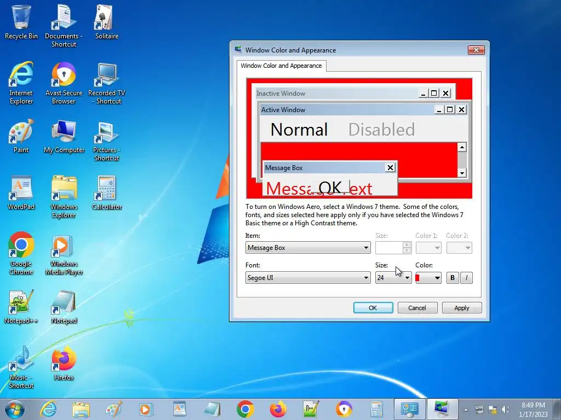The width and height of the screenshot is (561, 420).
Task: Select the Recorded TV - Shortcut icon
Action: (107, 83)
